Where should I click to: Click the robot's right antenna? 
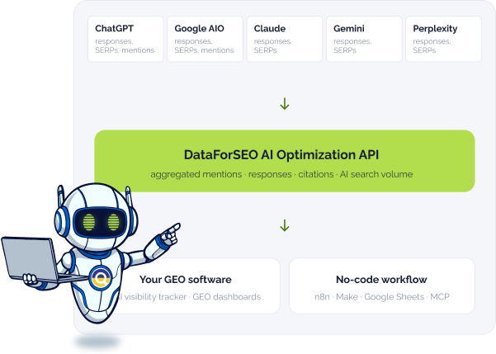[128, 196]
